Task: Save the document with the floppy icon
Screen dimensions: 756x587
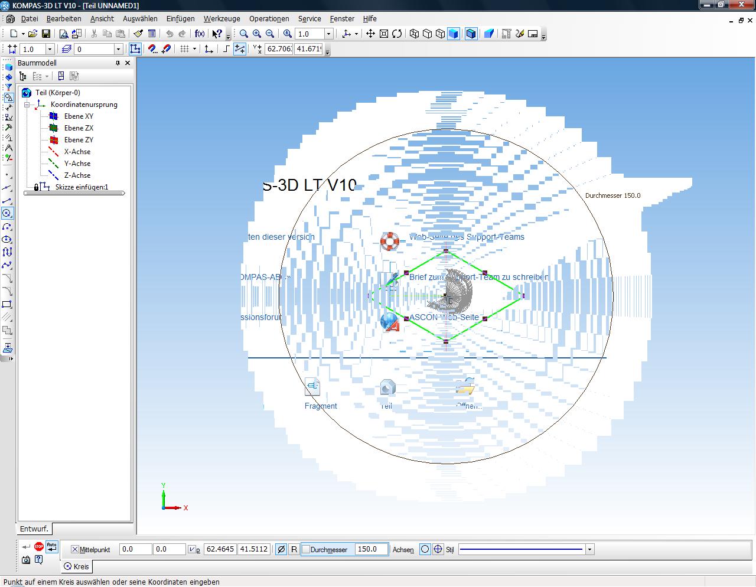Action: [x=45, y=34]
